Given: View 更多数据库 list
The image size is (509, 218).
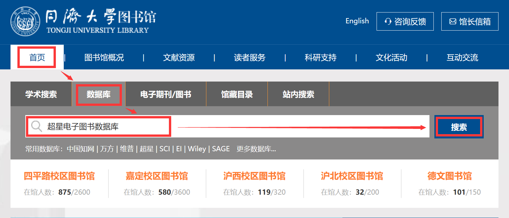Looking at the screenshot, I should click(256, 149).
